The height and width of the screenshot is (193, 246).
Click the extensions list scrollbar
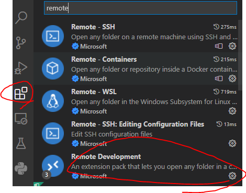coord(240,55)
